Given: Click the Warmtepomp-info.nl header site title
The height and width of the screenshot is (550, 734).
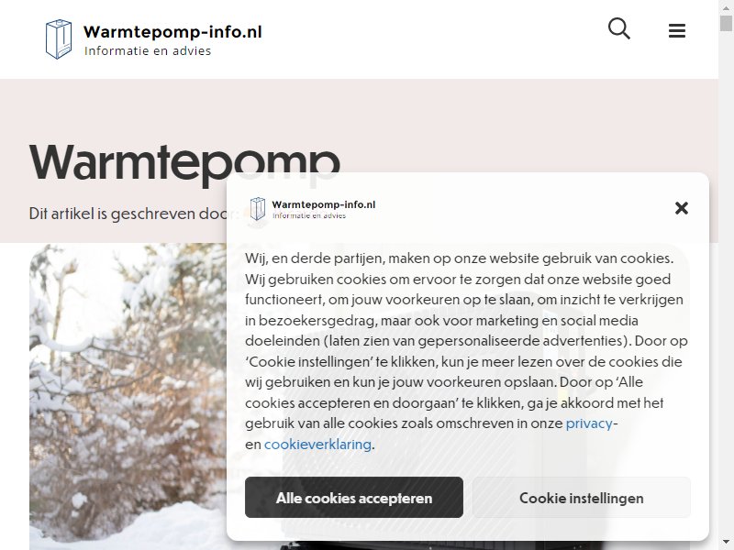Looking at the screenshot, I should point(172,32).
